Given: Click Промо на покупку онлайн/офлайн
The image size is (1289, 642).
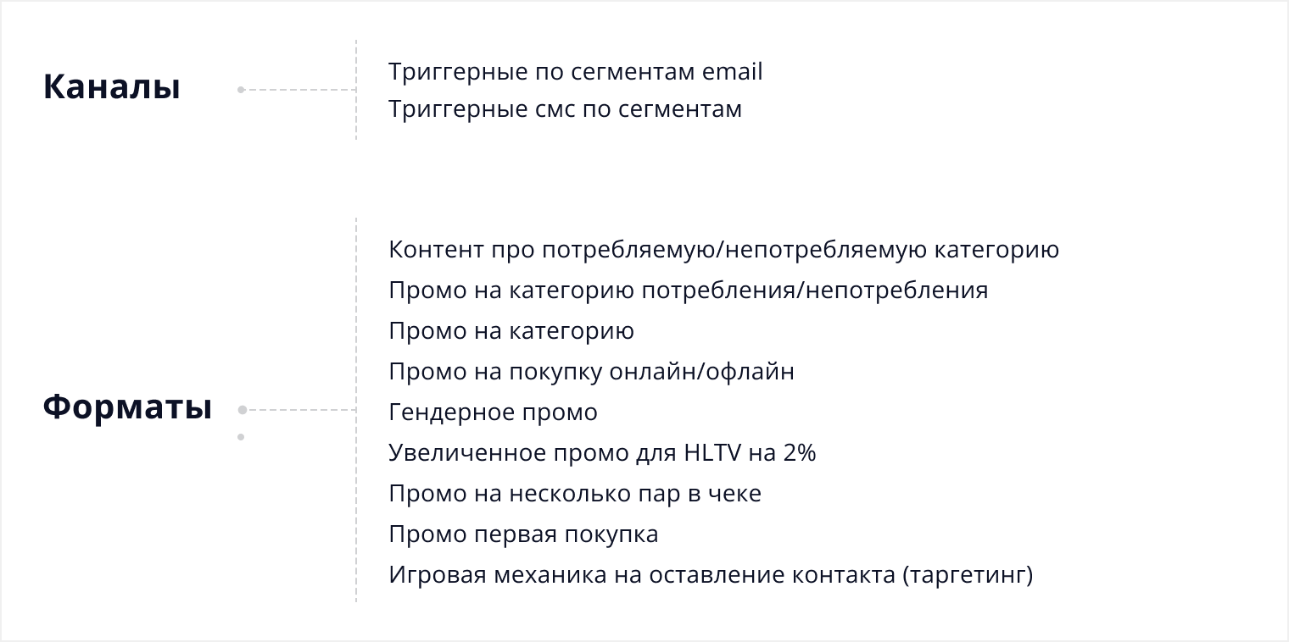Looking at the screenshot, I should [x=592, y=372].
